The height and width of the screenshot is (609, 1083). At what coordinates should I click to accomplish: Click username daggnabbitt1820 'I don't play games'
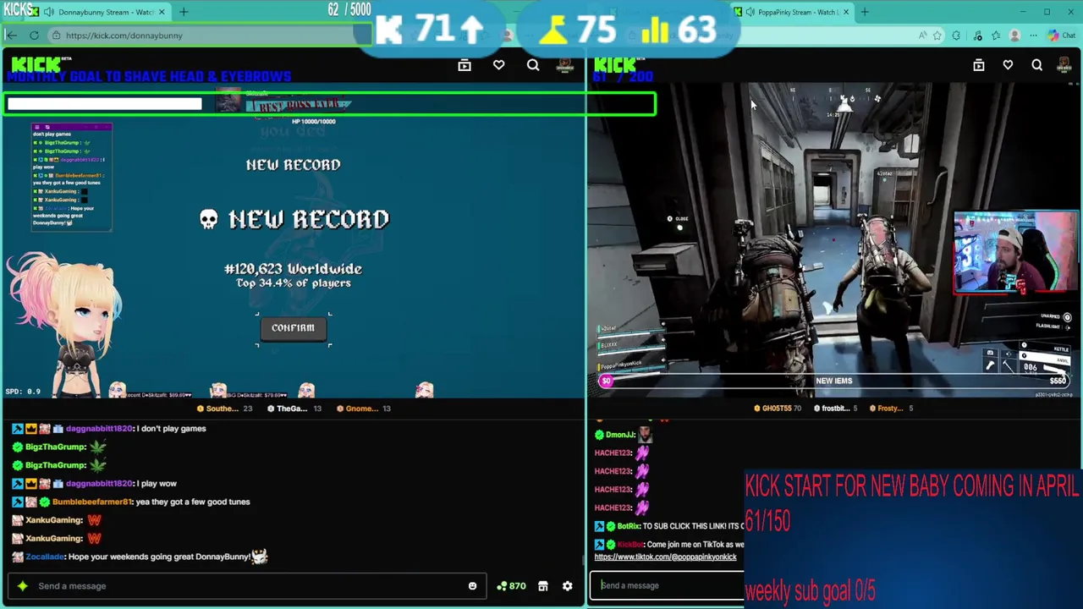click(x=99, y=429)
